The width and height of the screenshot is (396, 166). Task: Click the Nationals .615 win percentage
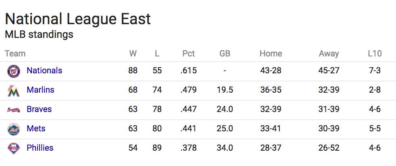189,71
